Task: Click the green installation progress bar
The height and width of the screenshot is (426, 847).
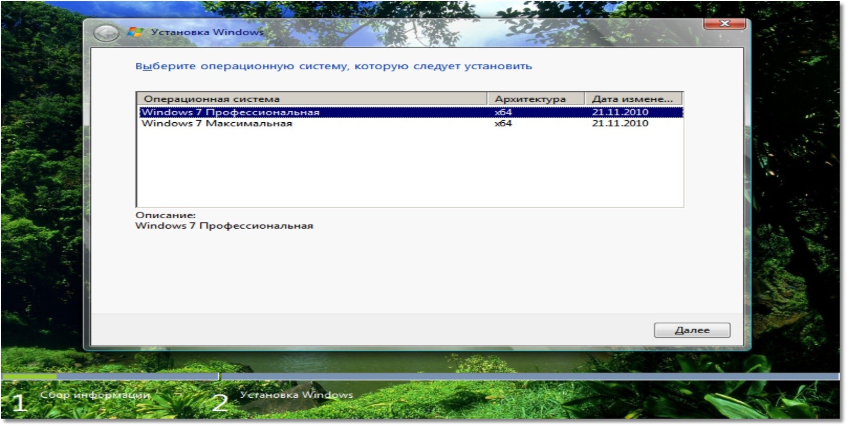Action: point(29,376)
